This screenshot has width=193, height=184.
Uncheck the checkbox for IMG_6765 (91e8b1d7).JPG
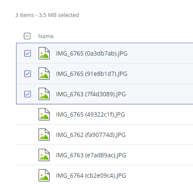28,74
